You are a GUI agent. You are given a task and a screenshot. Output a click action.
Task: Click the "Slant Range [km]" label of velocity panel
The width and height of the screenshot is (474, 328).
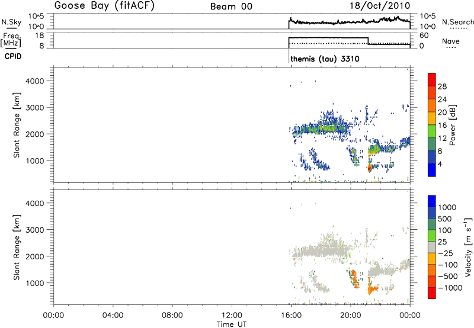pos(17,247)
